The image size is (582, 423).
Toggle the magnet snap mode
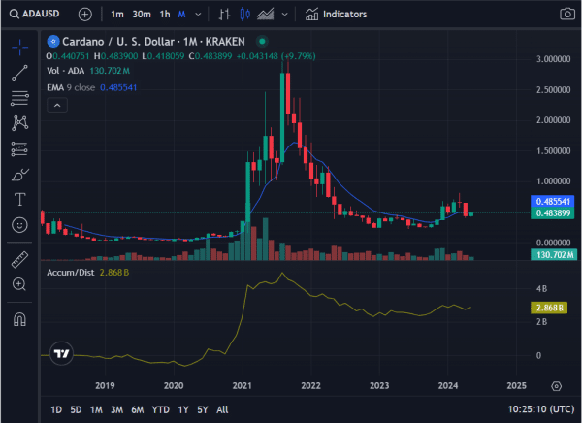pos(19,319)
